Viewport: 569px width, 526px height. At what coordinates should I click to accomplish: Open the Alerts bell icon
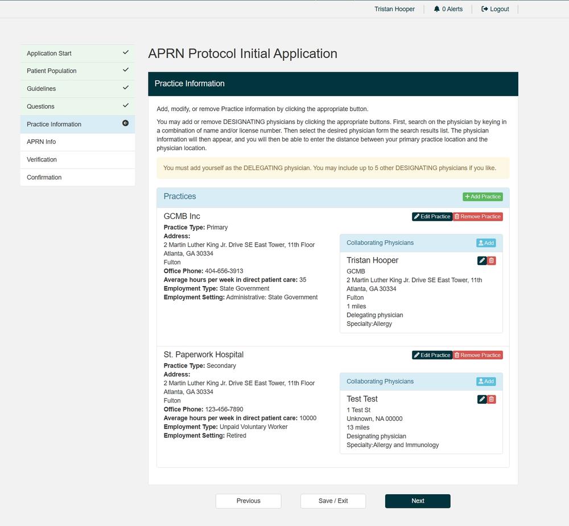437,9
